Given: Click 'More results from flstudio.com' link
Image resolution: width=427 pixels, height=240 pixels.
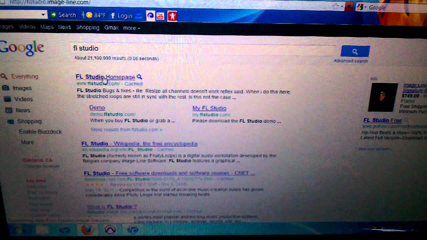Looking at the screenshot, I should pos(126,129).
